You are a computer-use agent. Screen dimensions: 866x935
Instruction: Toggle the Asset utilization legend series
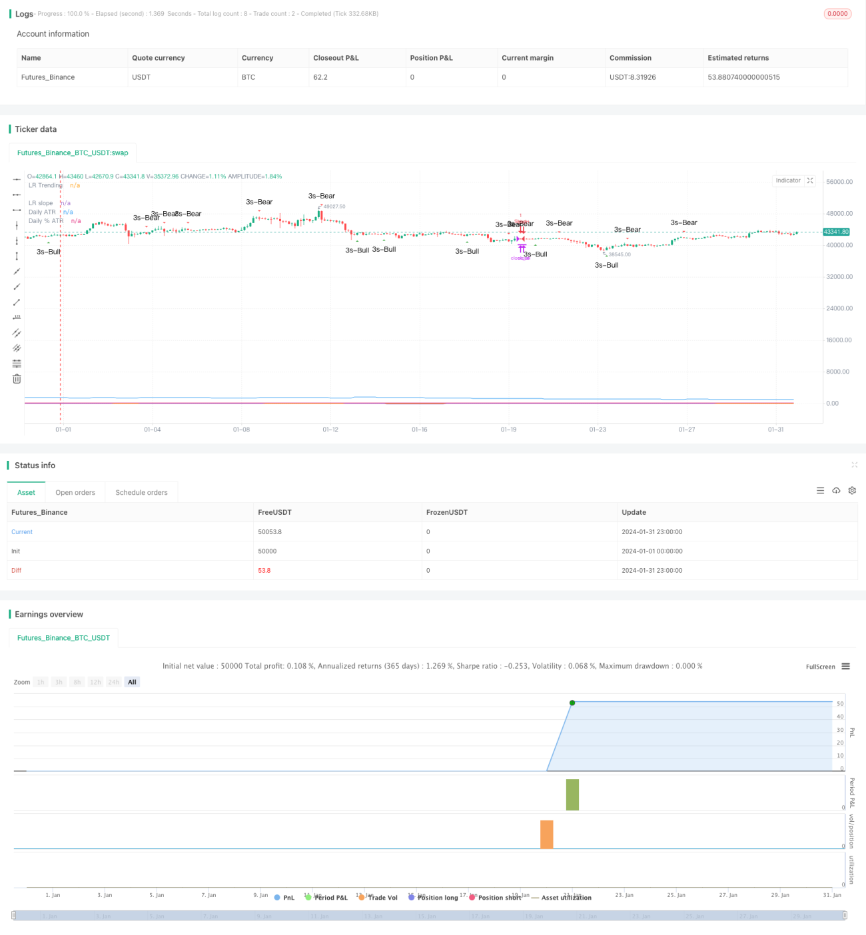pyautogui.click(x=562, y=898)
